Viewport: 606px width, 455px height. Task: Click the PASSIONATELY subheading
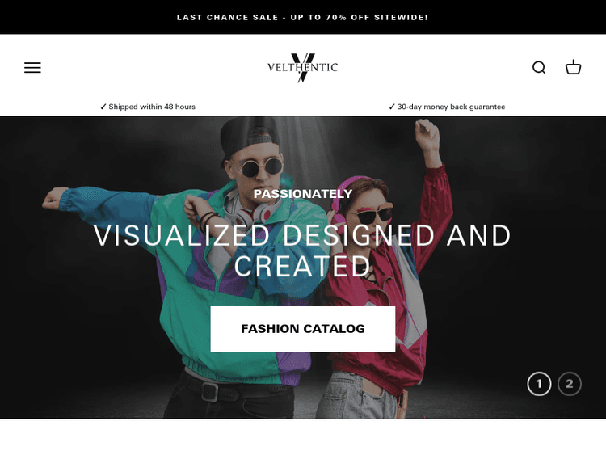(303, 194)
